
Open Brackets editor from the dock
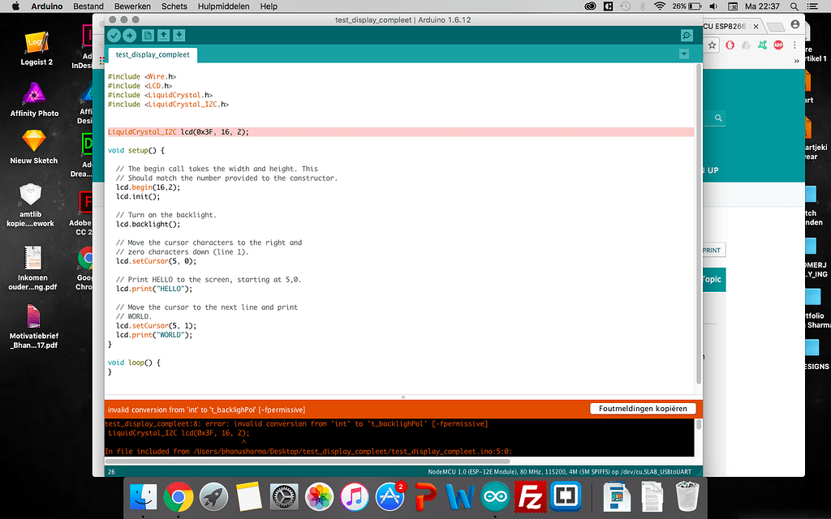click(566, 497)
